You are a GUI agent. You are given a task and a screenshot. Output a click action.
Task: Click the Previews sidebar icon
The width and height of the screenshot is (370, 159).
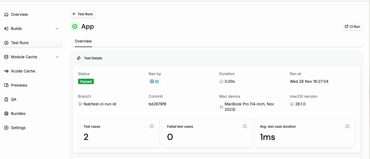[6, 85]
